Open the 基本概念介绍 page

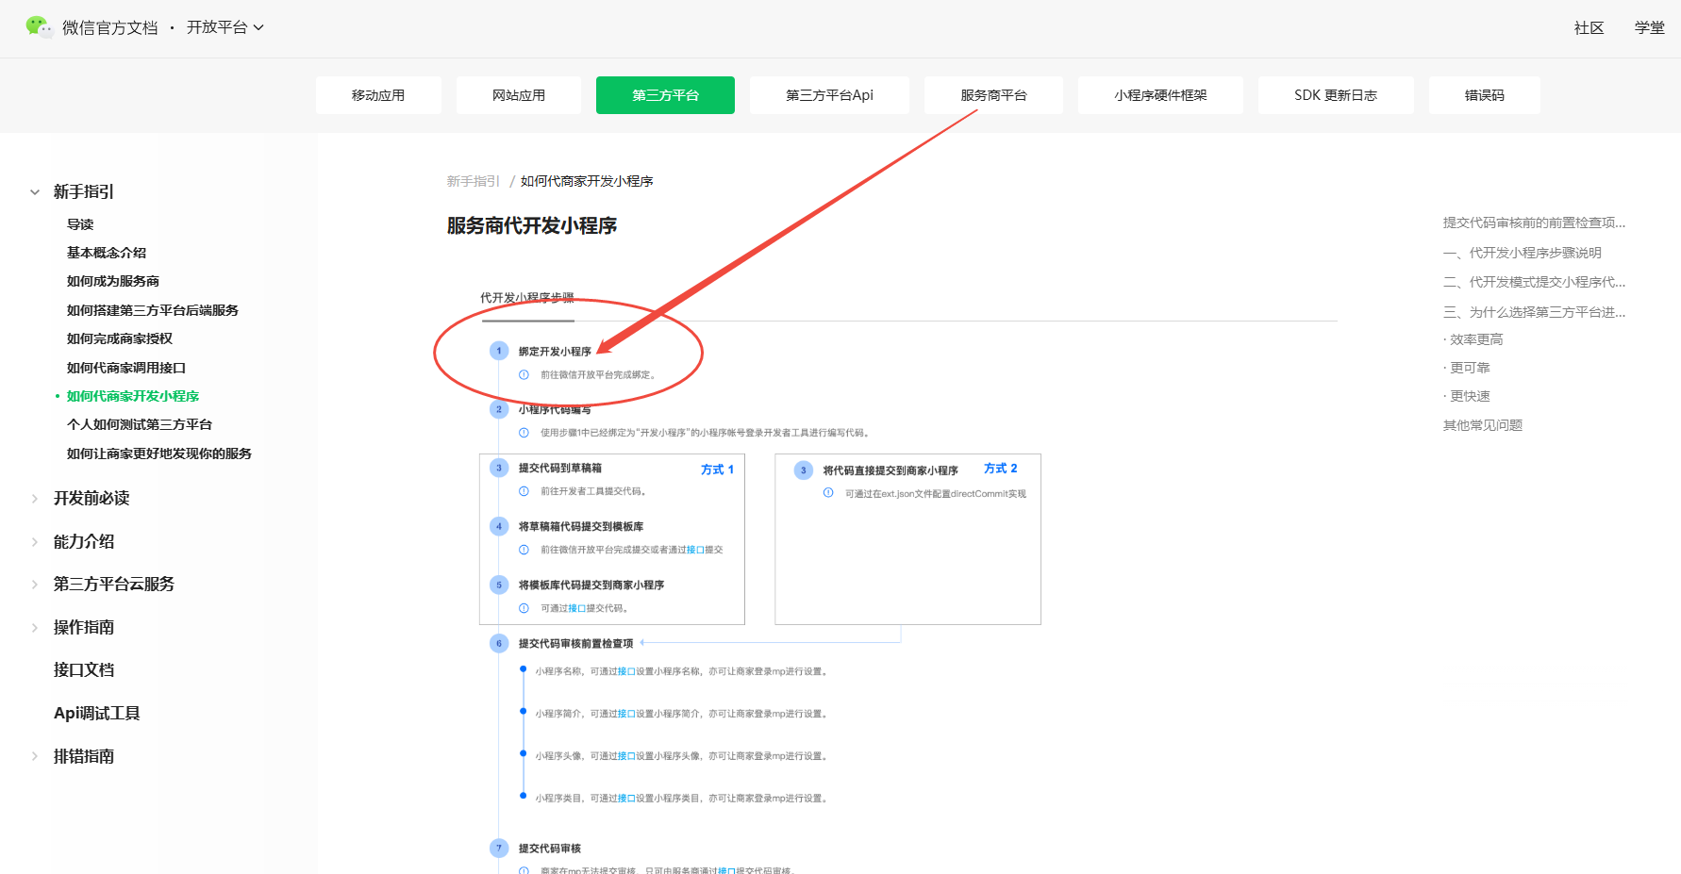pos(107,253)
